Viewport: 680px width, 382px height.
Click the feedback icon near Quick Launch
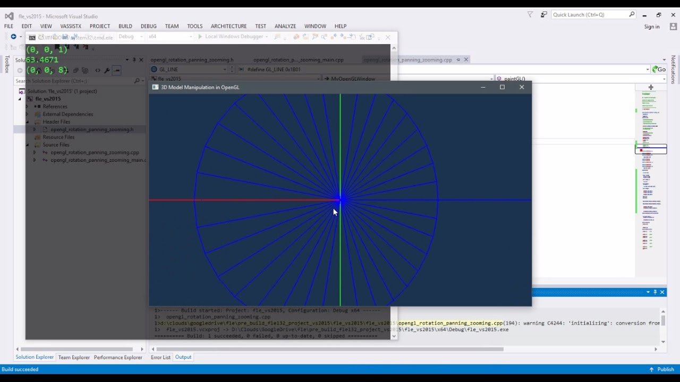pos(544,15)
